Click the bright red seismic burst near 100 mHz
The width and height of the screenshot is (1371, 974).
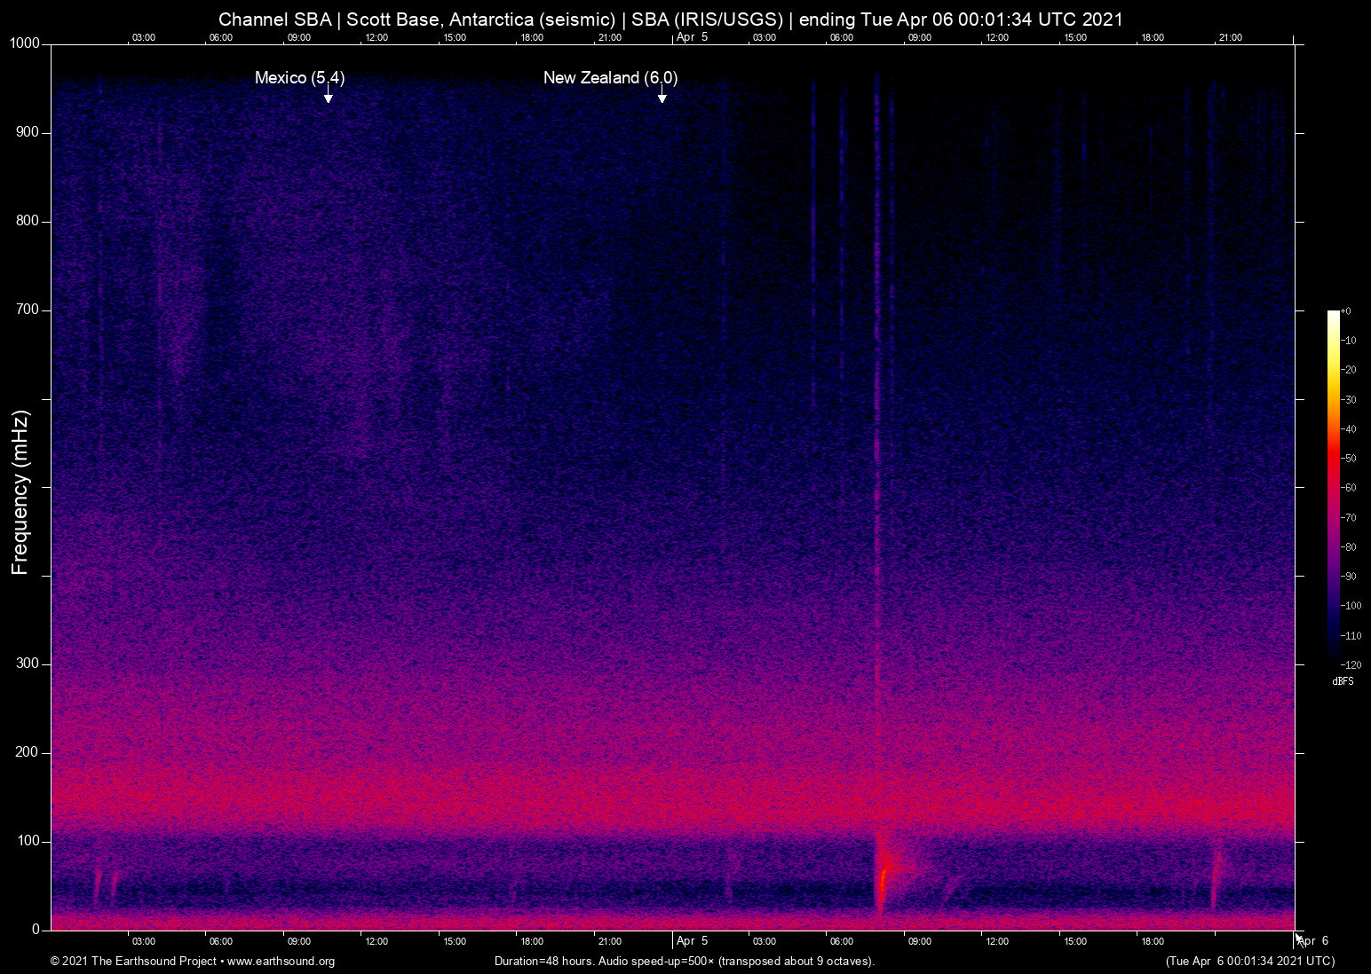click(x=882, y=878)
